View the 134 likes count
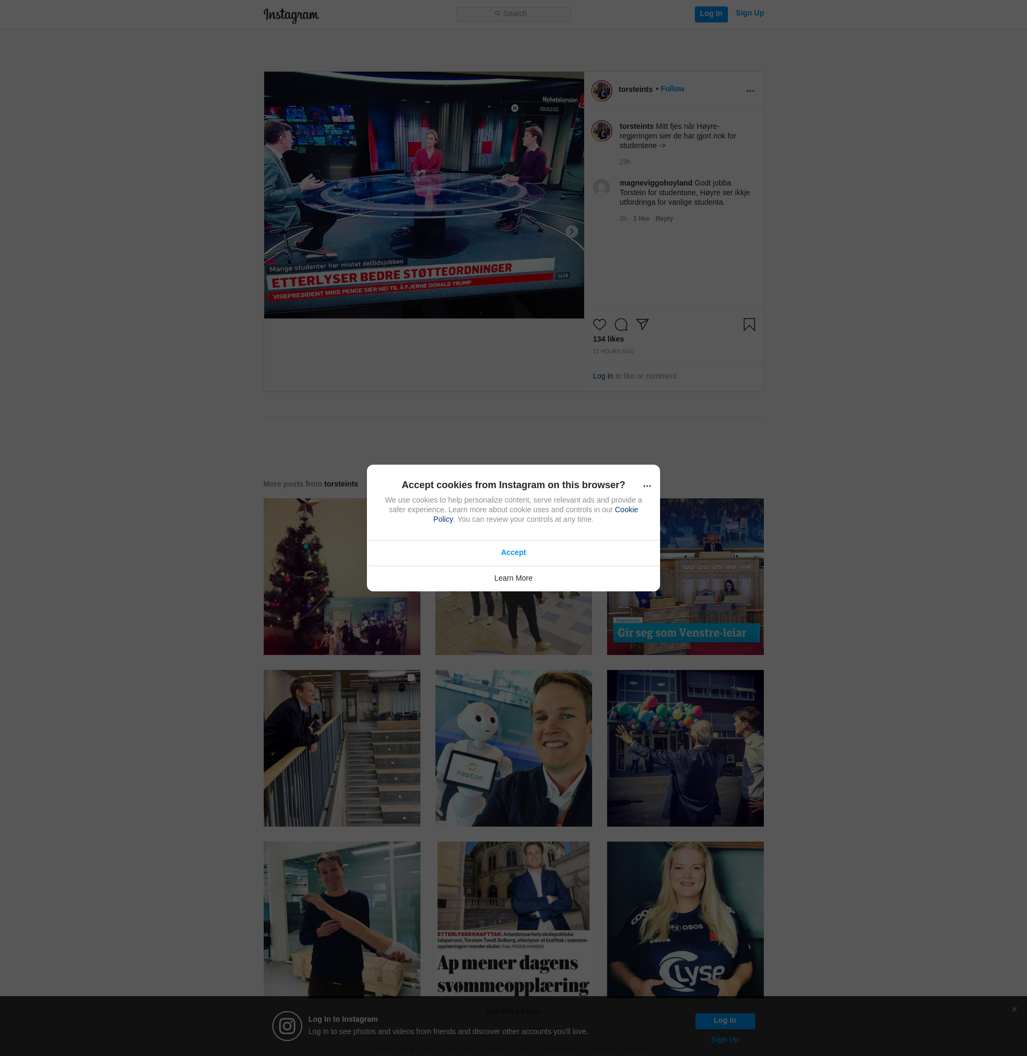 (x=608, y=339)
